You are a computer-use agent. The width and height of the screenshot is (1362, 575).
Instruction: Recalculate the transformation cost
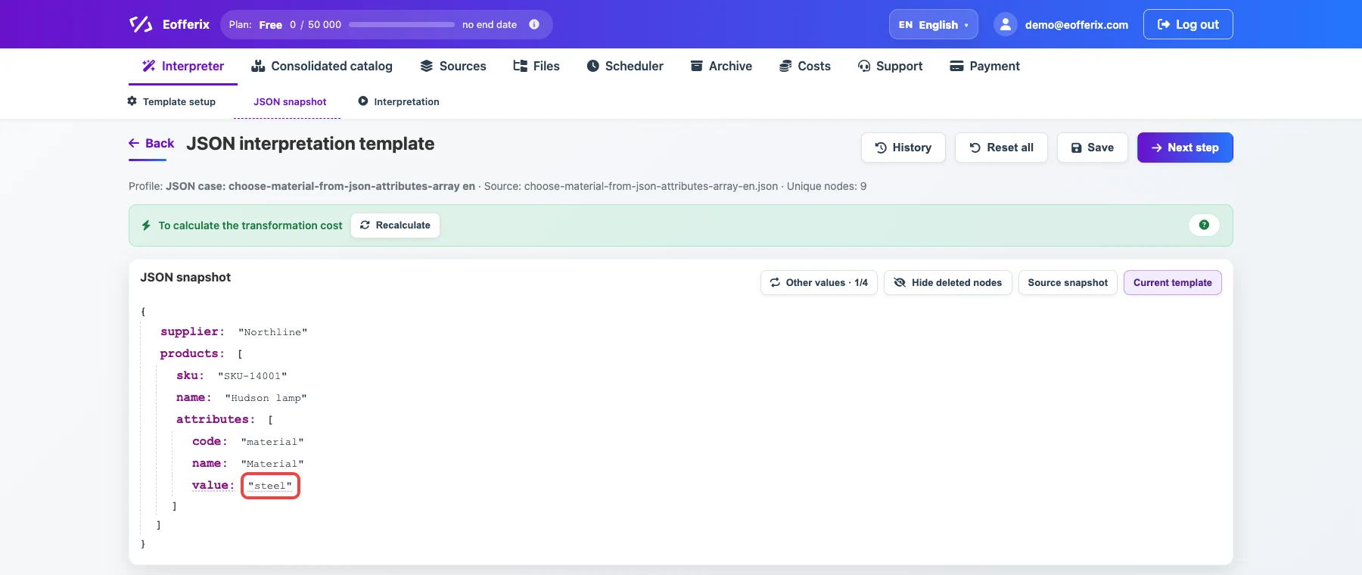coord(395,225)
